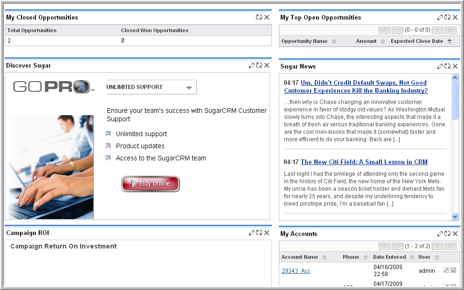Edit the Discover Sugar dashlet options

[251, 65]
